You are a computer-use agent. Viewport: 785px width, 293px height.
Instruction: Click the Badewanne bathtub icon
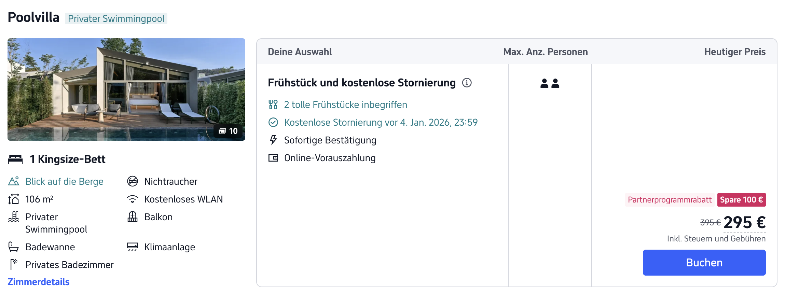pyautogui.click(x=14, y=247)
